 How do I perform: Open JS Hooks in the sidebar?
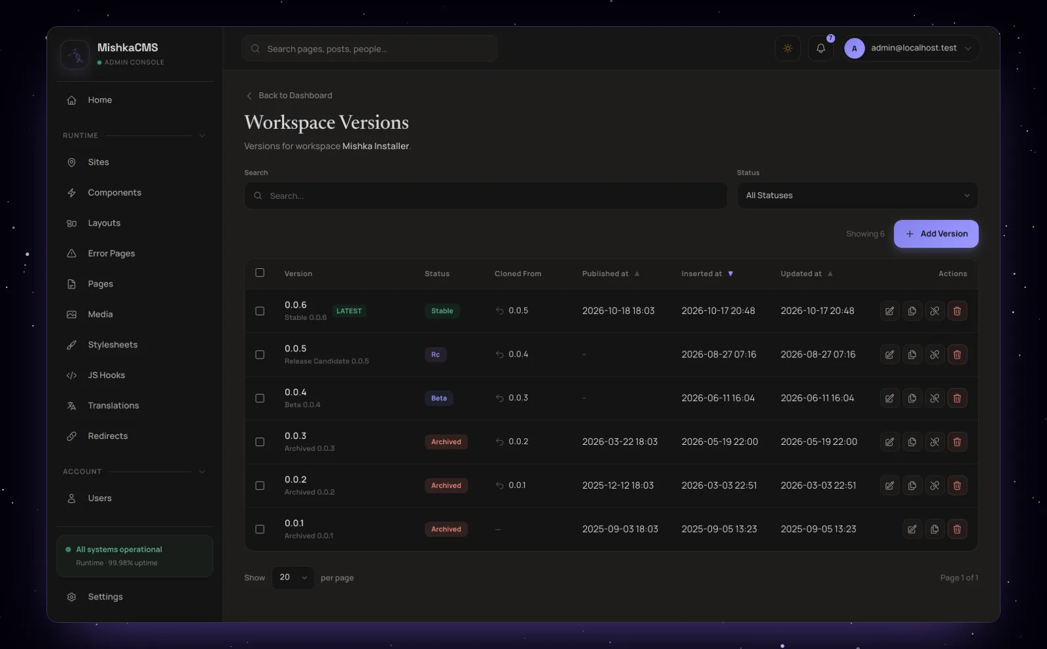pos(135,375)
